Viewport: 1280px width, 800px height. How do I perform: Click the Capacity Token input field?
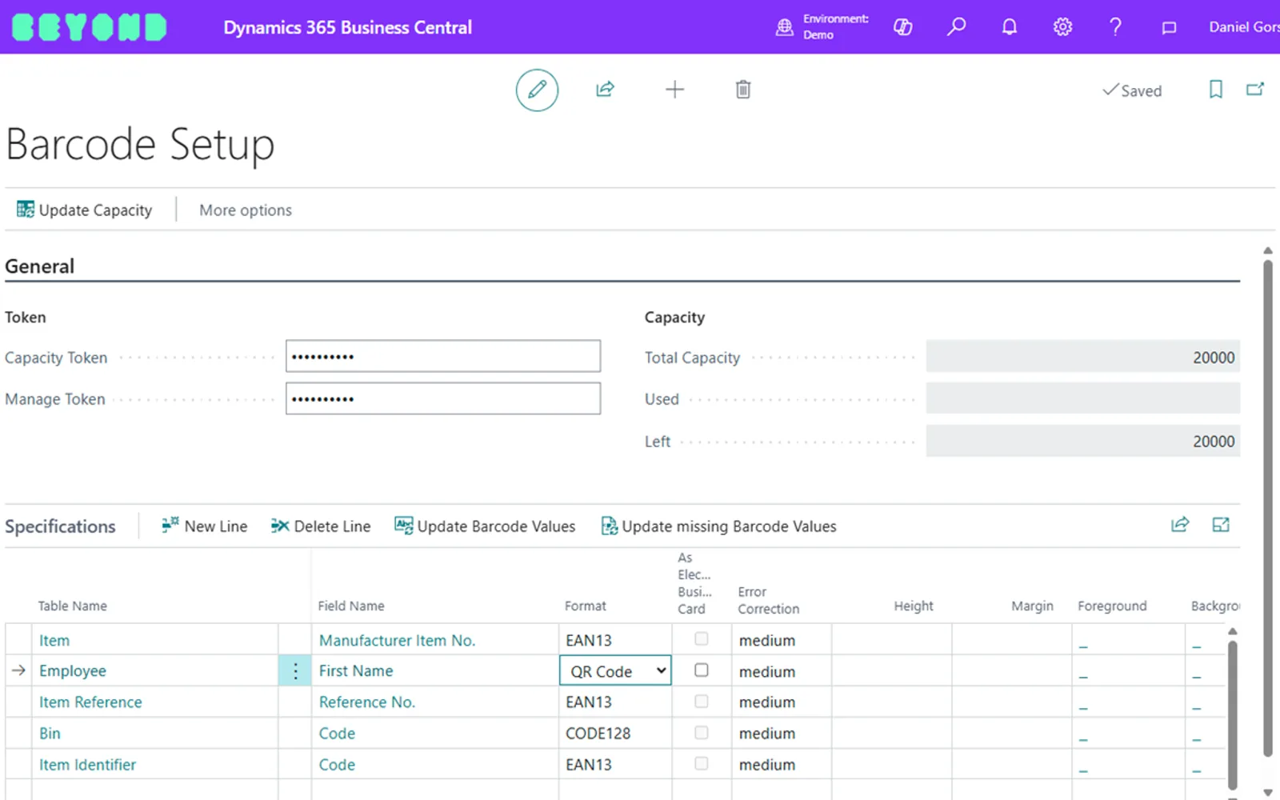pos(443,356)
